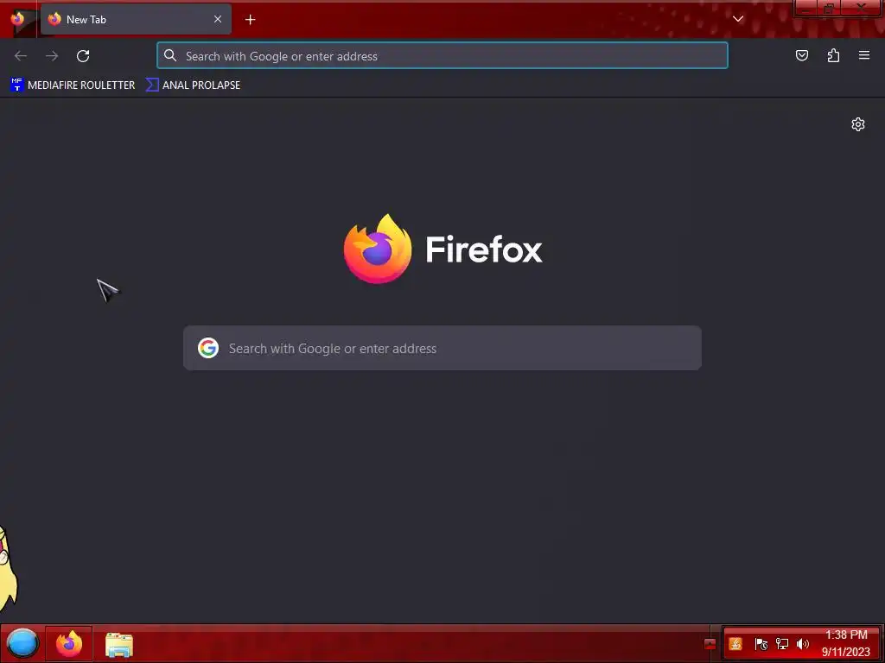Click the magnifier icon in address bar

tap(170, 56)
